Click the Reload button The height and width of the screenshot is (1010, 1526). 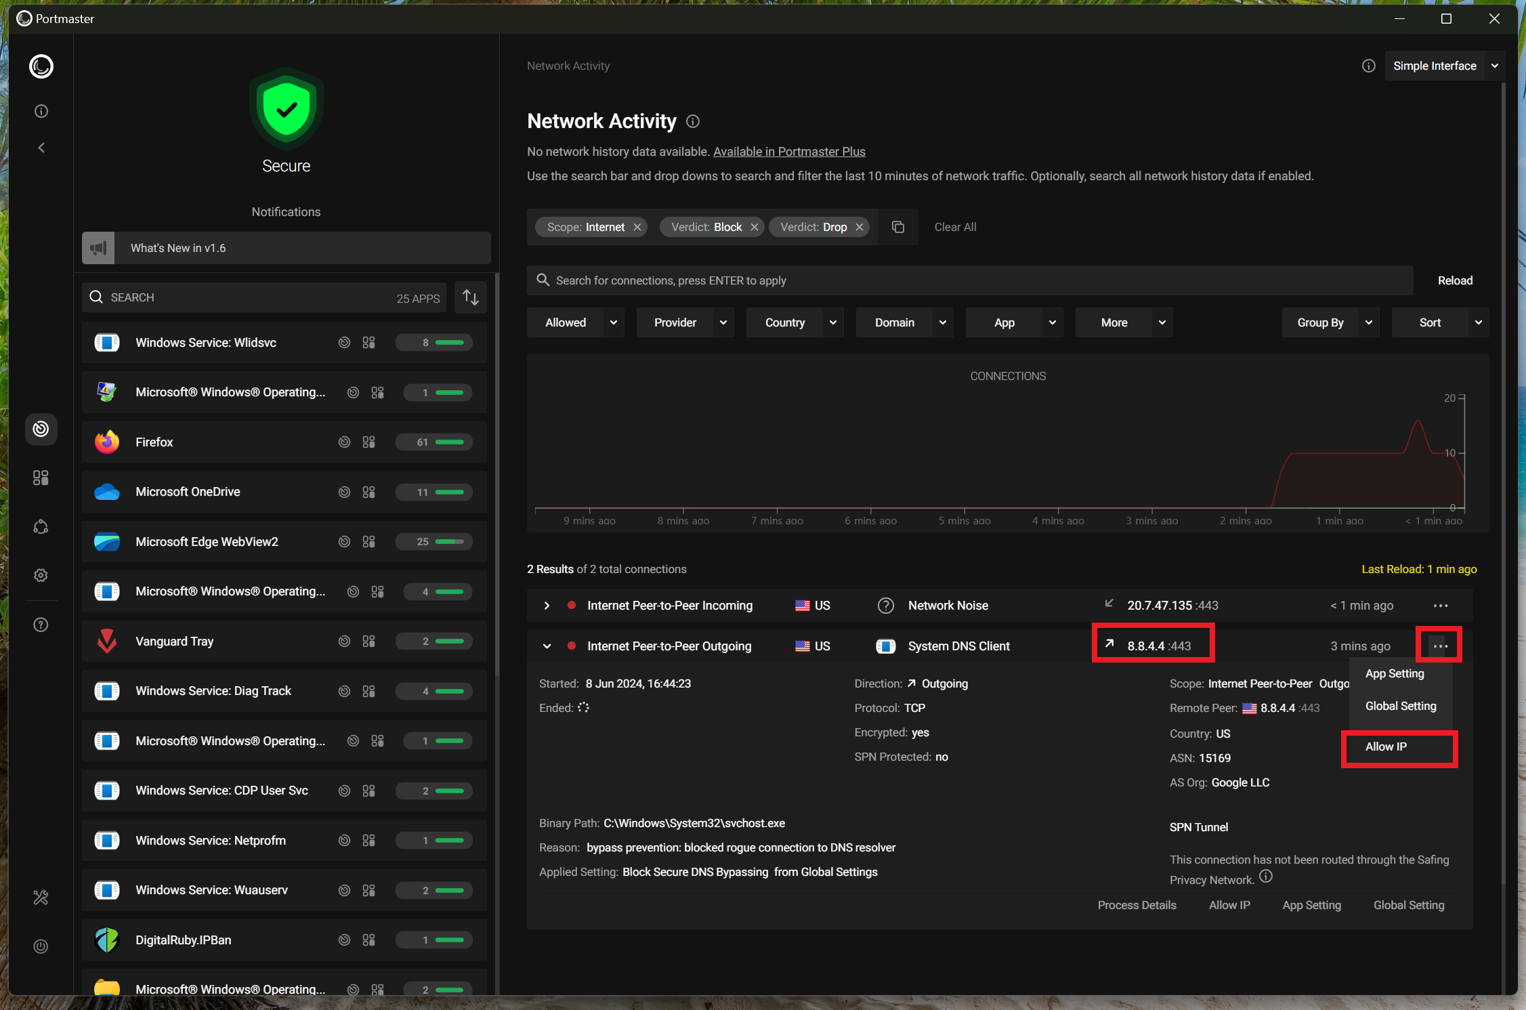coord(1455,280)
